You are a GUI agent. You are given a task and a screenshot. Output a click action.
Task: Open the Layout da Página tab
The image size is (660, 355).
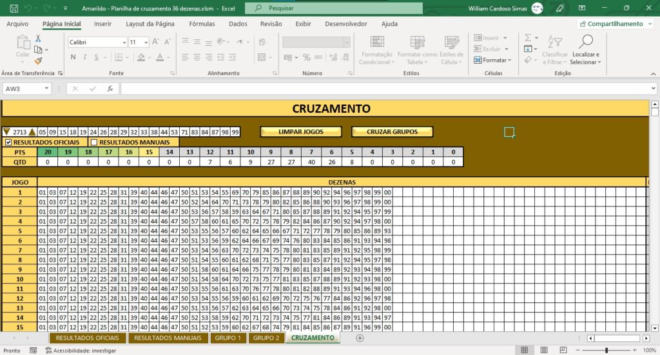[x=150, y=24]
